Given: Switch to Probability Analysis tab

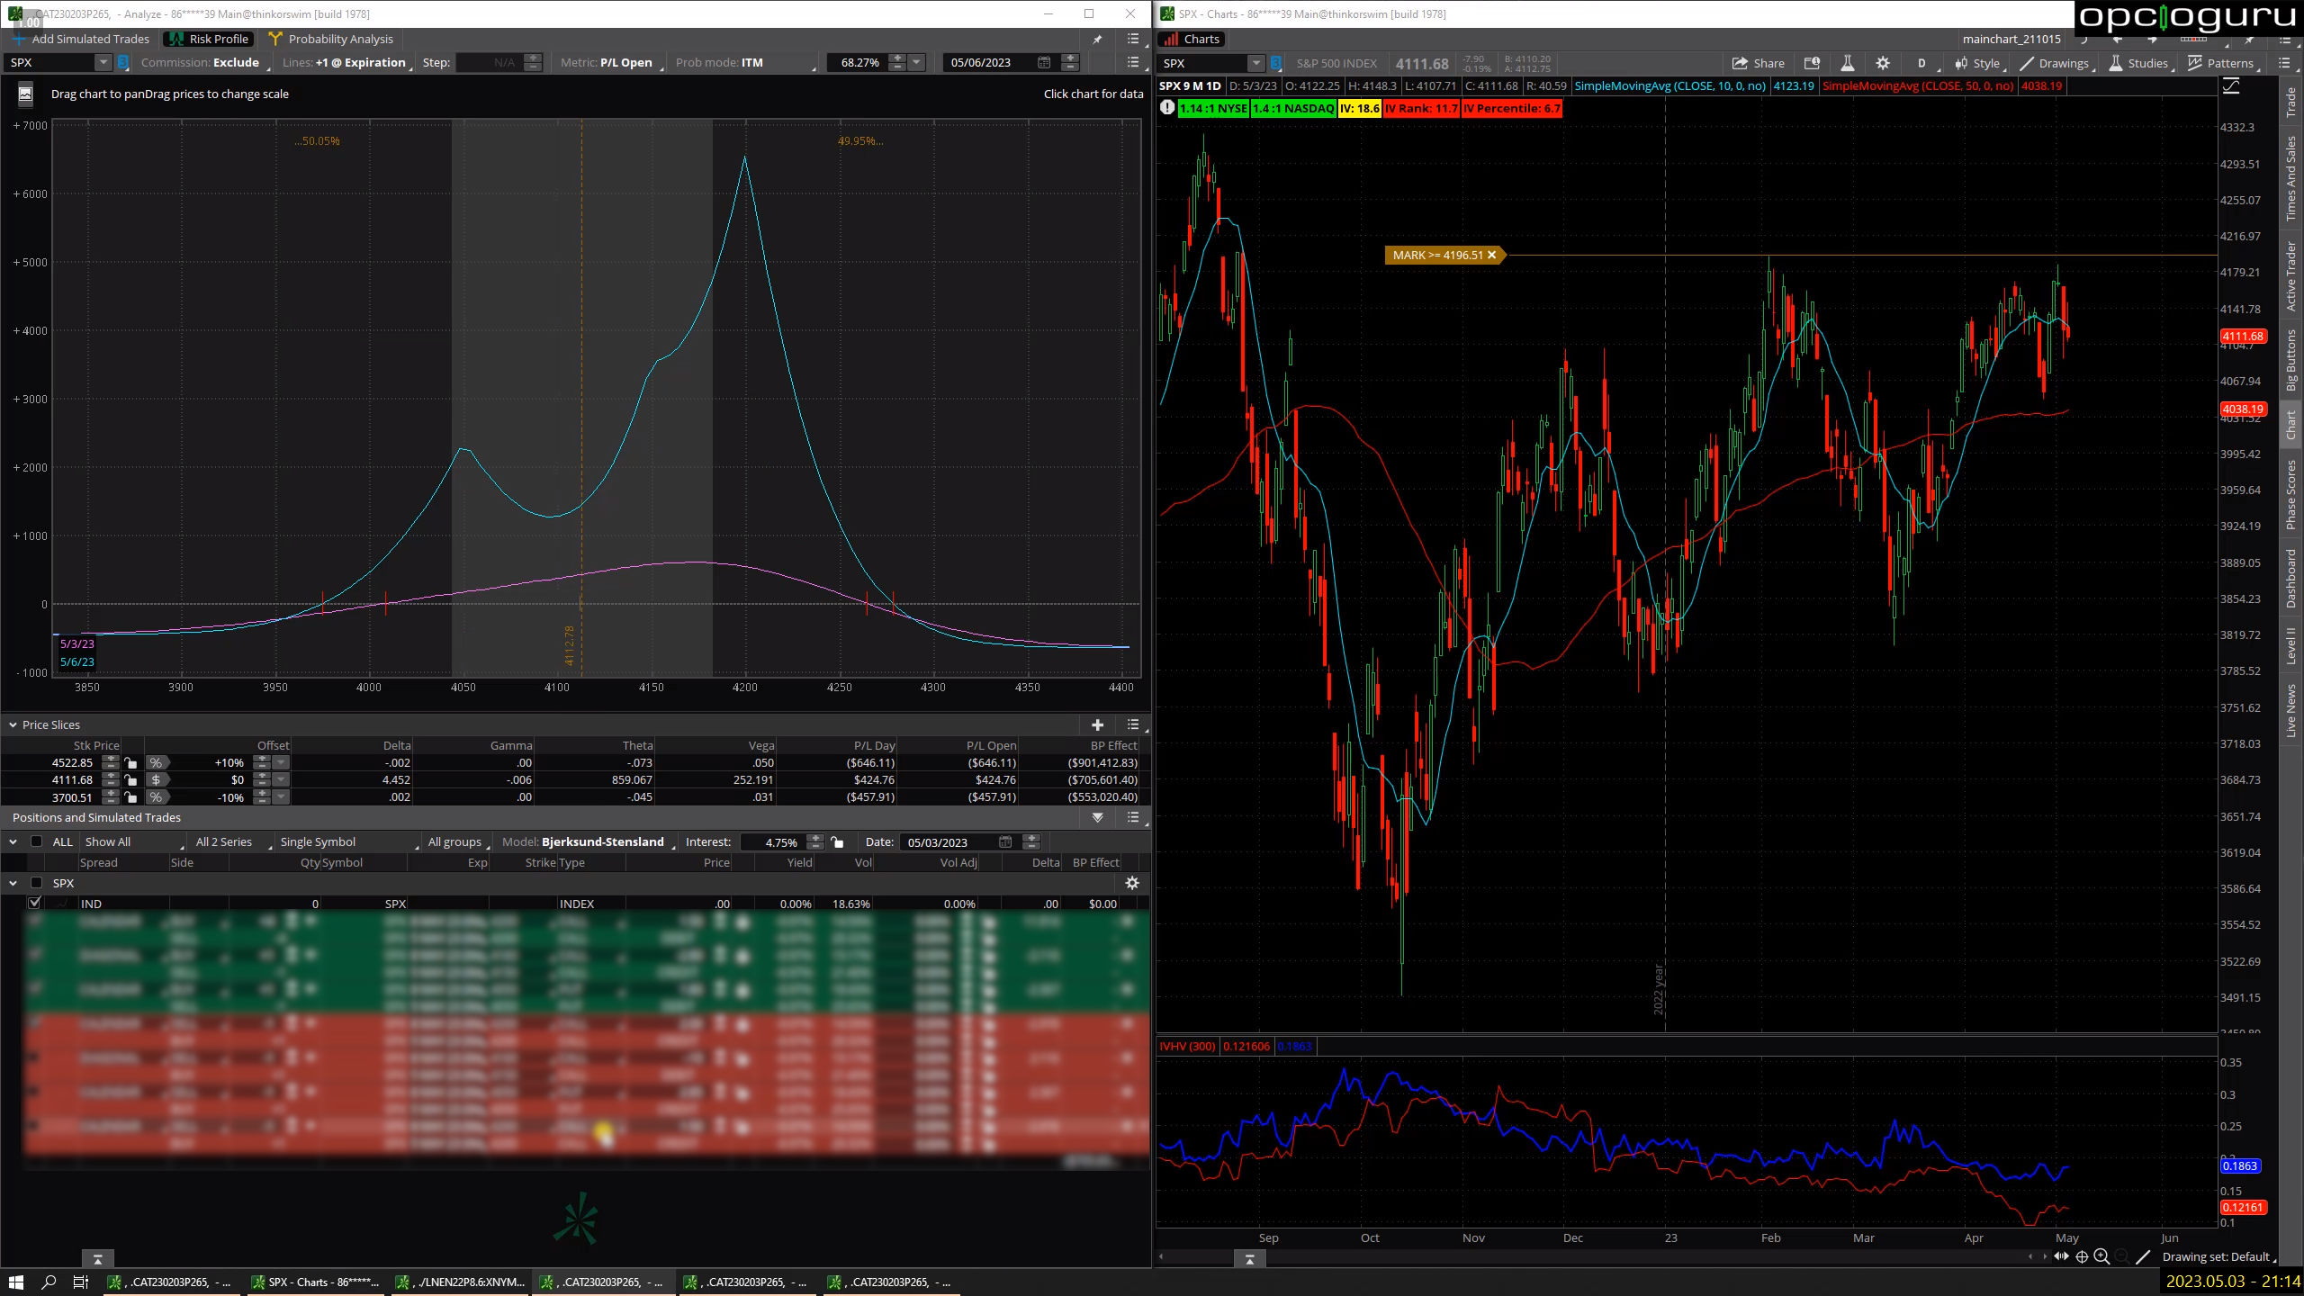Looking at the screenshot, I should 331,39.
